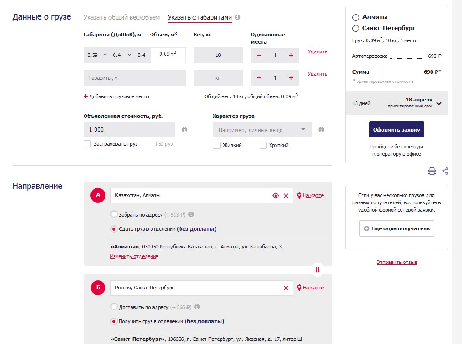
Task: Clear the Казахстан, Алматы field
Action: pos(286,196)
